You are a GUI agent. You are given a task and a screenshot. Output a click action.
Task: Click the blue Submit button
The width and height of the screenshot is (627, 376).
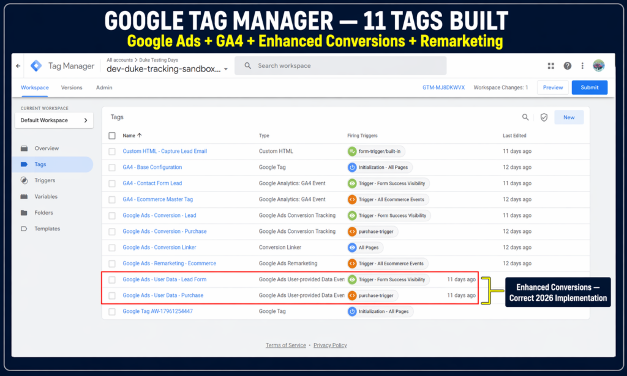point(590,87)
